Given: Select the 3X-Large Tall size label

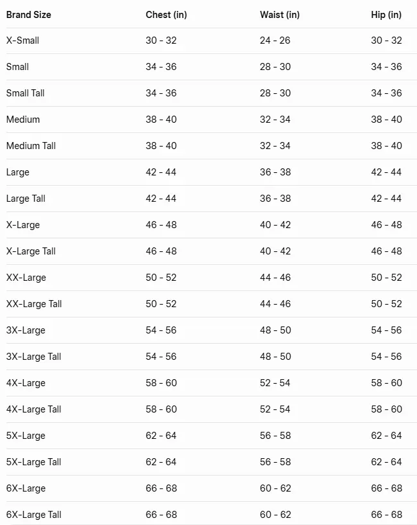Looking at the screenshot, I should click(34, 357).
